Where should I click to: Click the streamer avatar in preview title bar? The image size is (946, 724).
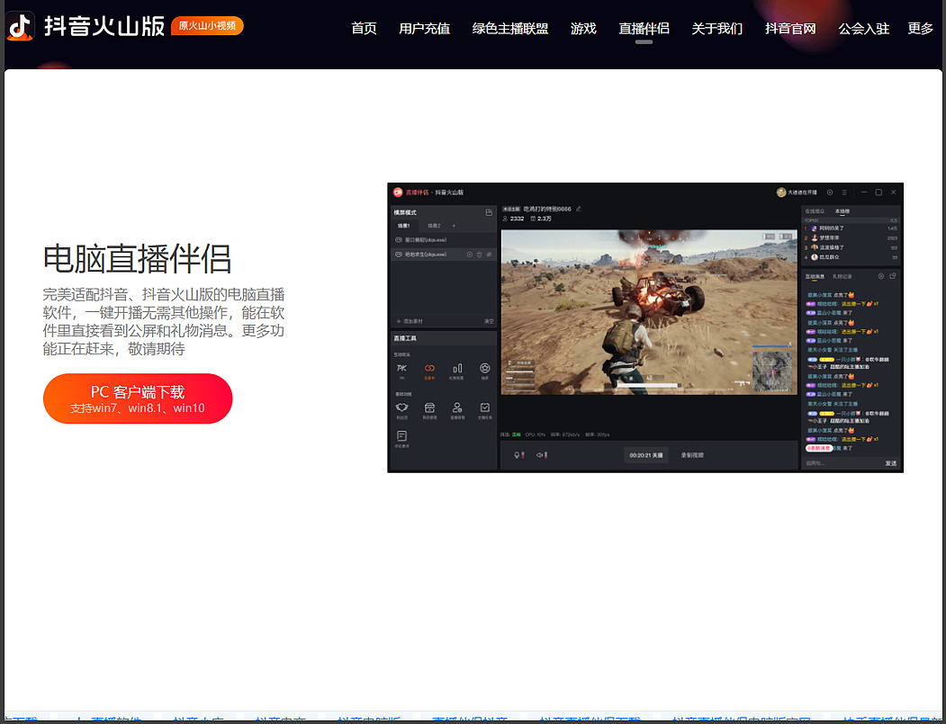click(x=781, y=192)
